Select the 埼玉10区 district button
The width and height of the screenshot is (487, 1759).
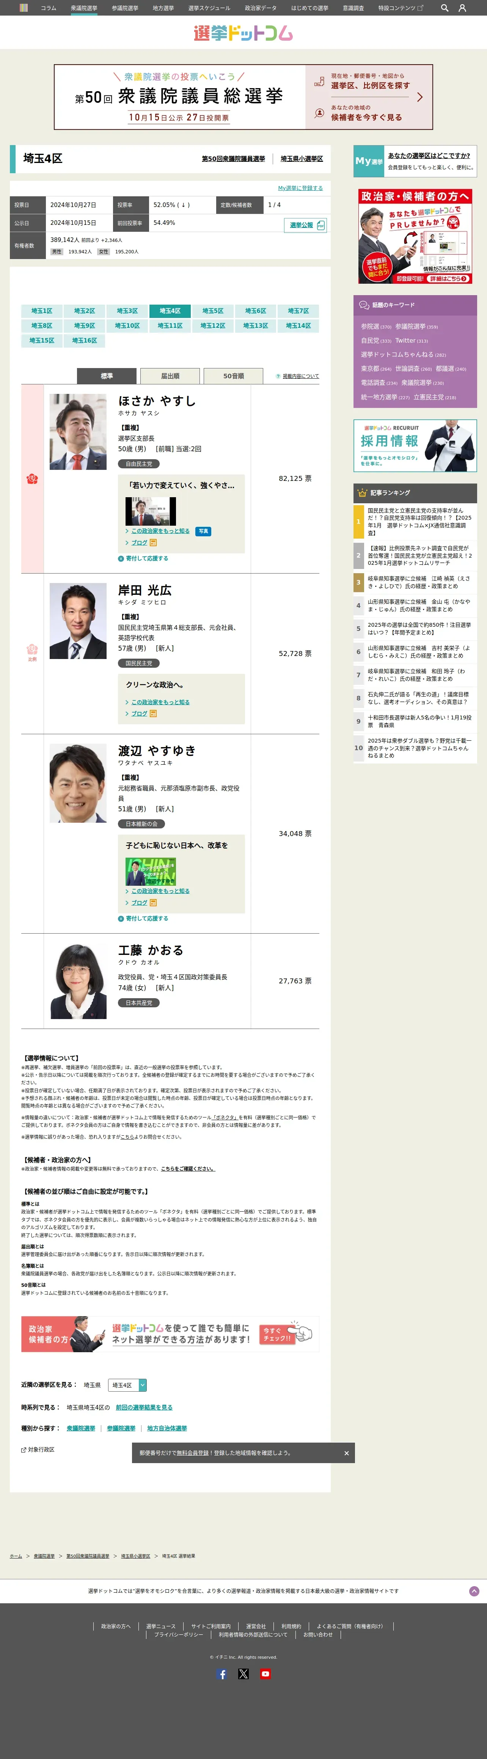[x=127, y=326]
